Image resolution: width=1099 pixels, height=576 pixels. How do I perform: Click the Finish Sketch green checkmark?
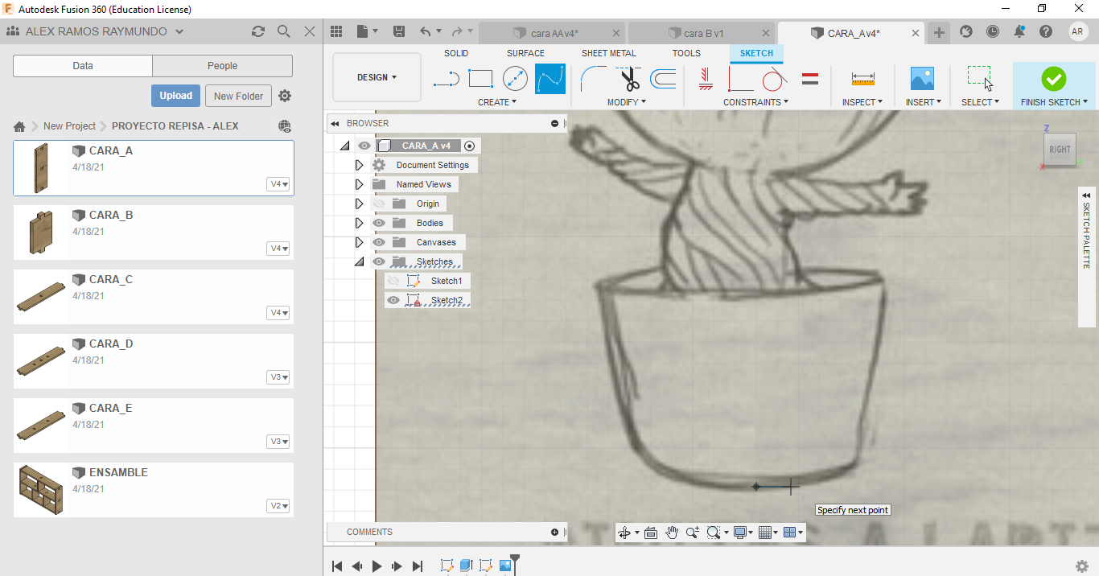click(x=1053, y=79)
